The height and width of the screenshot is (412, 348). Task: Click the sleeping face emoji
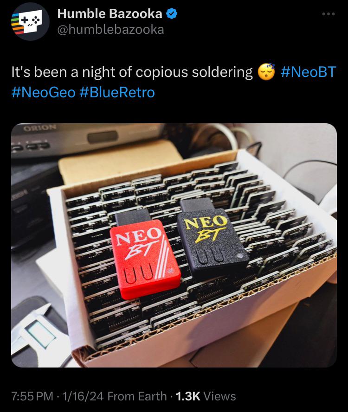pos(266,72)
